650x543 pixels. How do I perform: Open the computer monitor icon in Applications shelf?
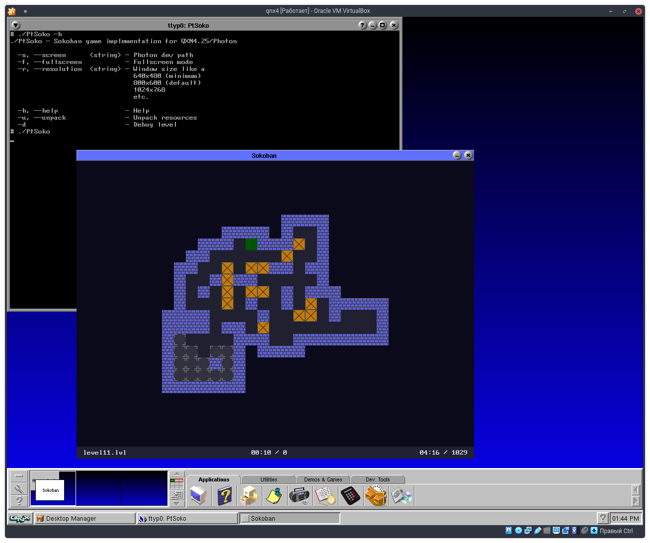click(x=198, y=495)
